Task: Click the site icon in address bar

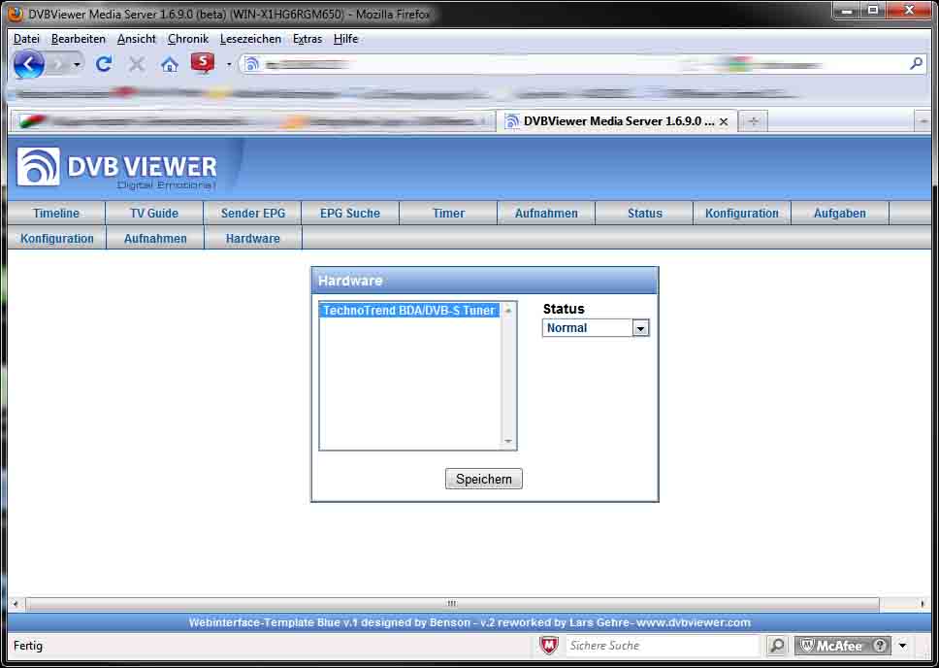Action: click(x=252, y=64)
